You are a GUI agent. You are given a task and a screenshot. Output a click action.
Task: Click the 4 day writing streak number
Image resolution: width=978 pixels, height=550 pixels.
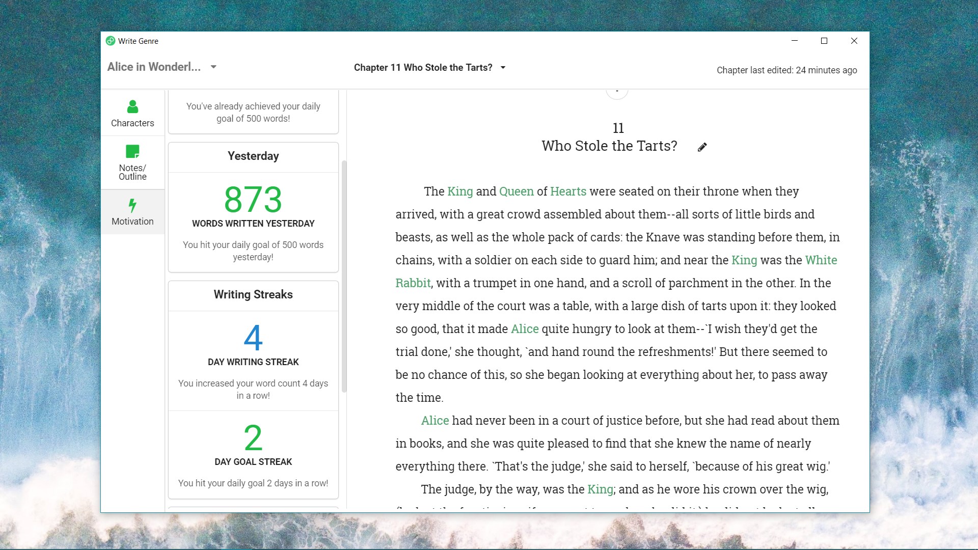(x=253, y=338)
